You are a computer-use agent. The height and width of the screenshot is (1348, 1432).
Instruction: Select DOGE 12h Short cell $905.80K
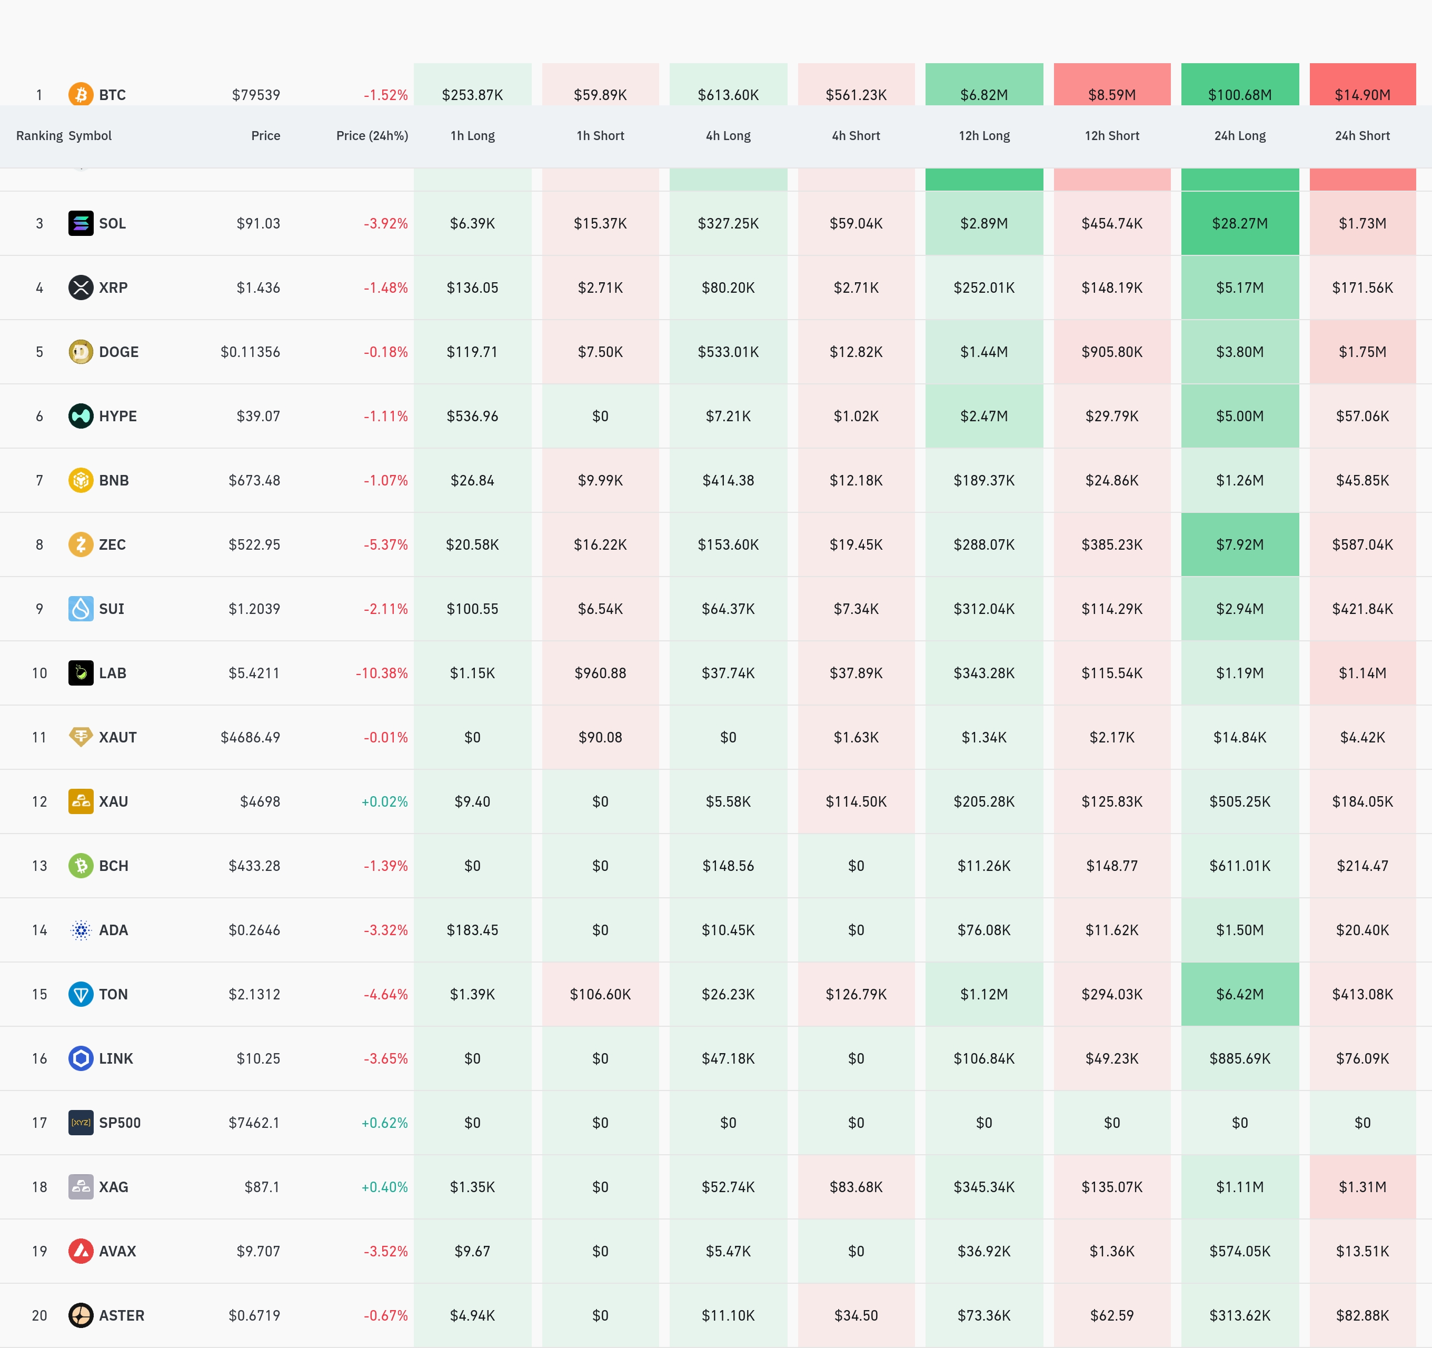pos(1112,352)
